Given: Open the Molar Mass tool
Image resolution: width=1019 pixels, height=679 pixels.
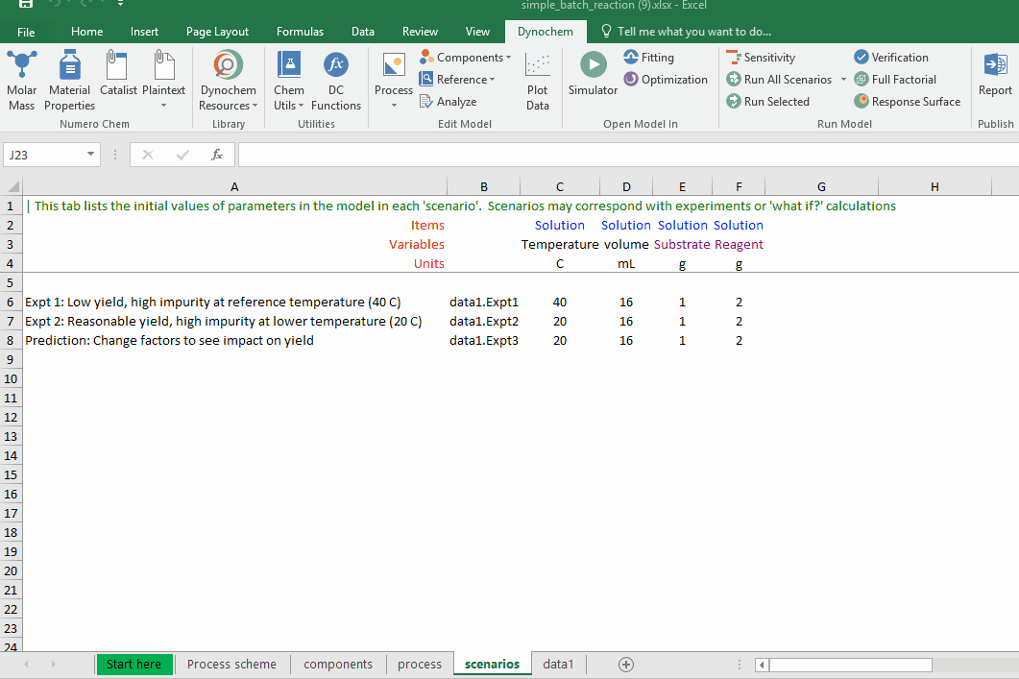Looking at the screenshot, I should [x=22, y=80].
